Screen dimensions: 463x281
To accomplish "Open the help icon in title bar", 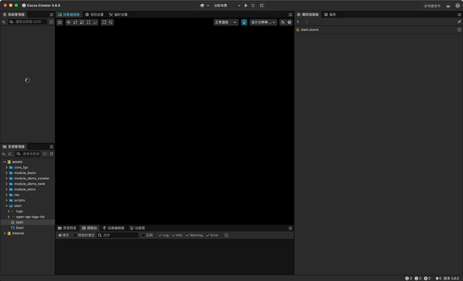I will (x=458, y=5).
